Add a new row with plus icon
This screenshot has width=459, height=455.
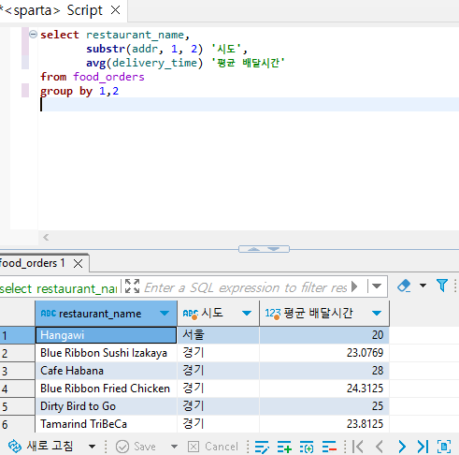point(284,447)
